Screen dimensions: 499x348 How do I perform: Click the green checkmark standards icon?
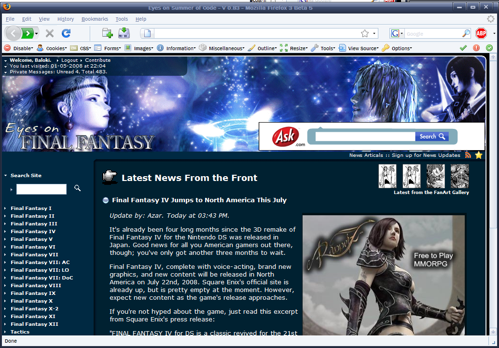tap(463, 48)
